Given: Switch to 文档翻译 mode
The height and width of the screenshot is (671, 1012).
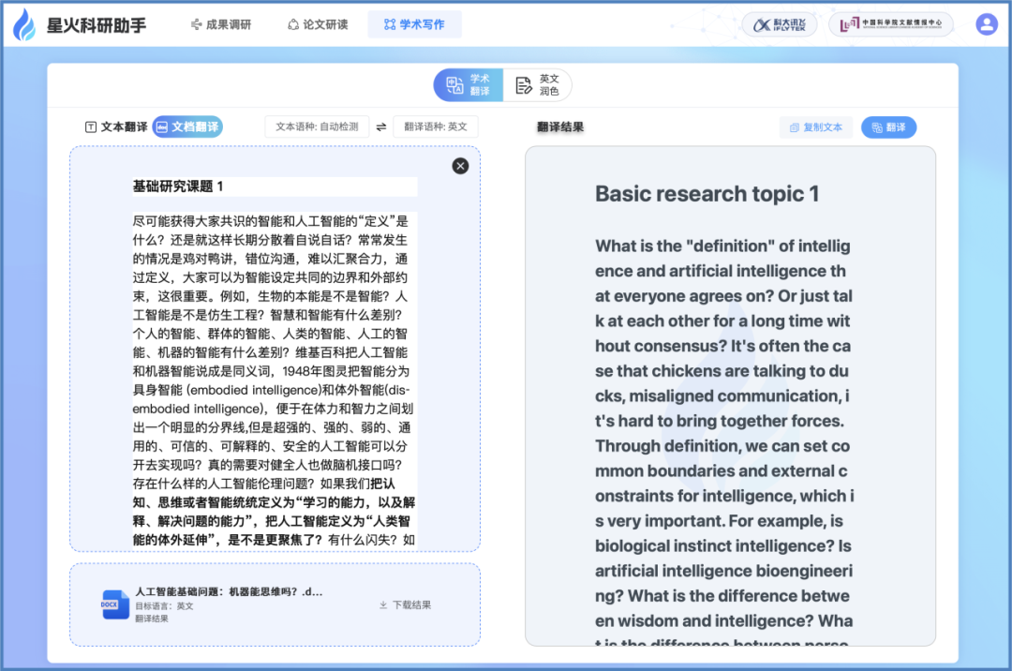Looking at the screenshot, I should (x=187, y=127).
